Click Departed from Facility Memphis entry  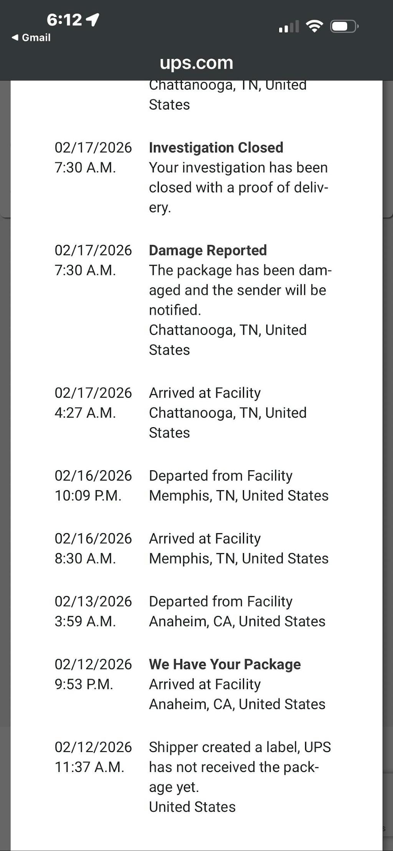click(x=238, y=486)
